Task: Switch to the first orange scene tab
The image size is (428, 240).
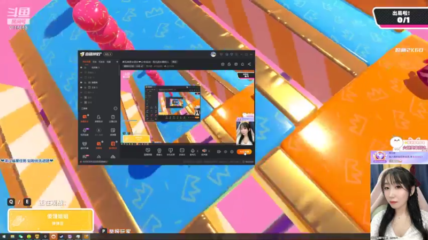Action: [87, 62]
